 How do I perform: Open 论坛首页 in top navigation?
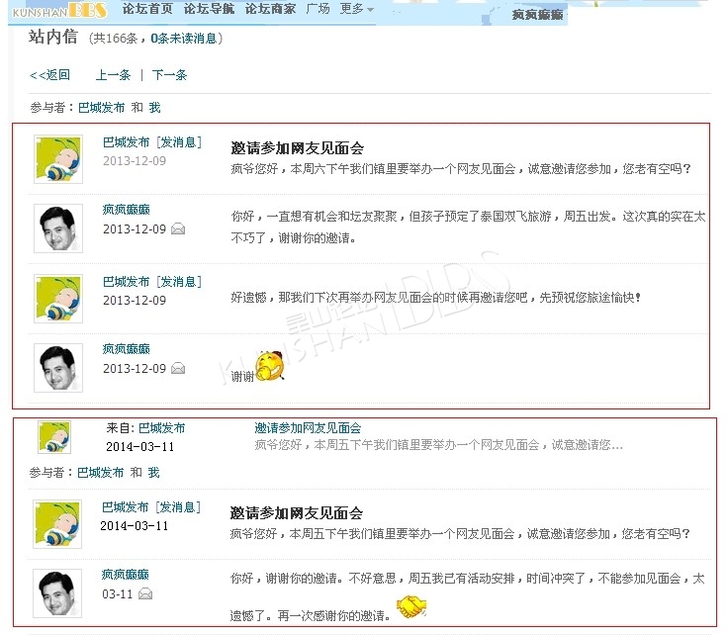(147, 8)
